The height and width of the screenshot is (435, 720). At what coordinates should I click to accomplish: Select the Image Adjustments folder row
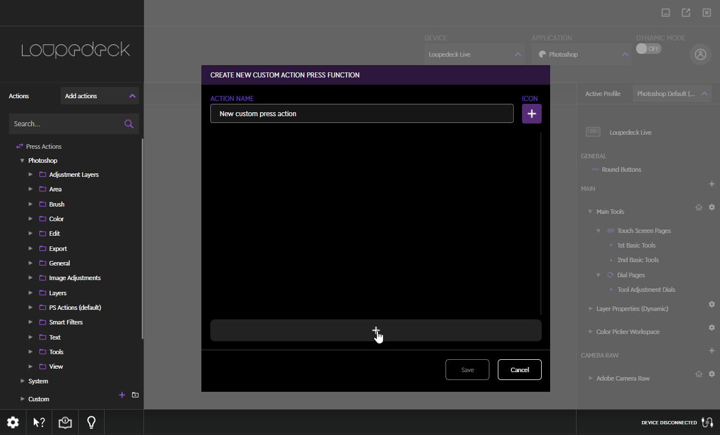click(75, 278)
